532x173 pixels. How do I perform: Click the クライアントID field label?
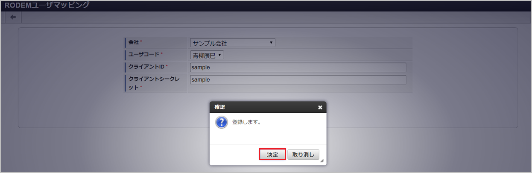[x=146, y=67]
